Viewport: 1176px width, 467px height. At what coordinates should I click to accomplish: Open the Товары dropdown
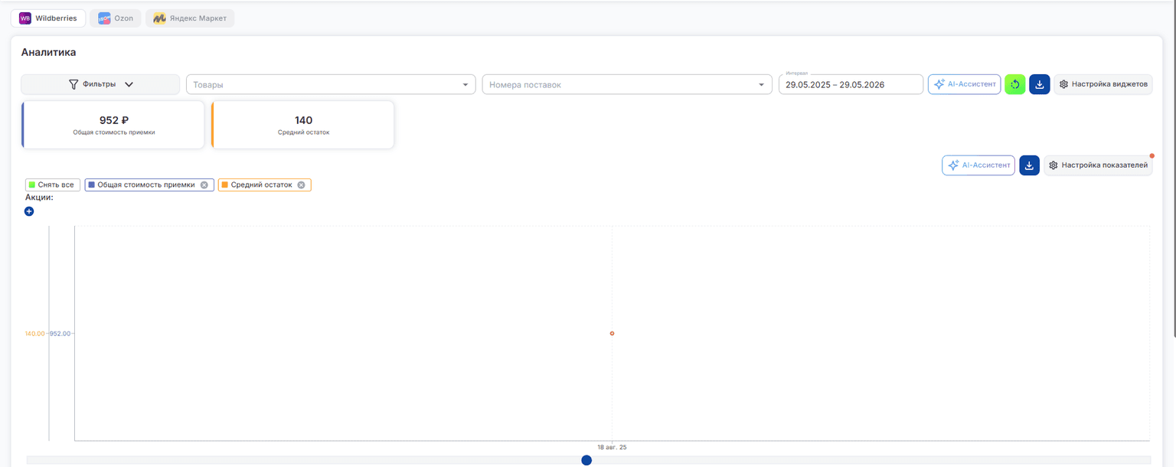(331, 84)
